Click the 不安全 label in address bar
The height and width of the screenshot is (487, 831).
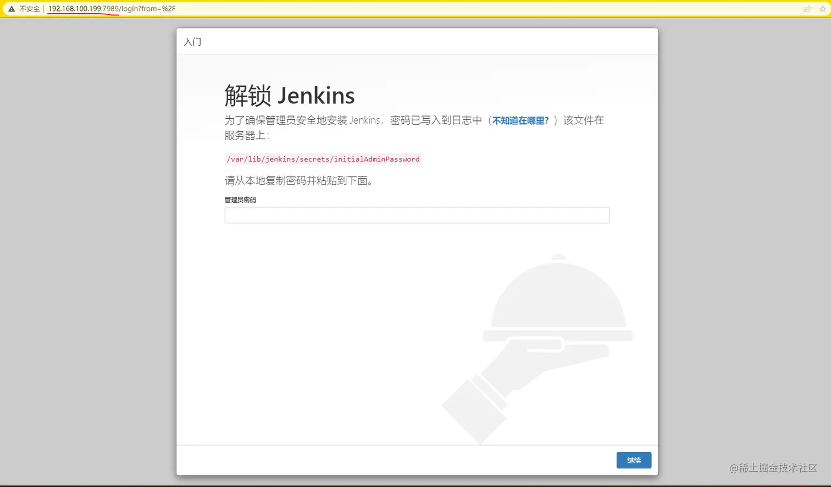[x=30, y=9]
